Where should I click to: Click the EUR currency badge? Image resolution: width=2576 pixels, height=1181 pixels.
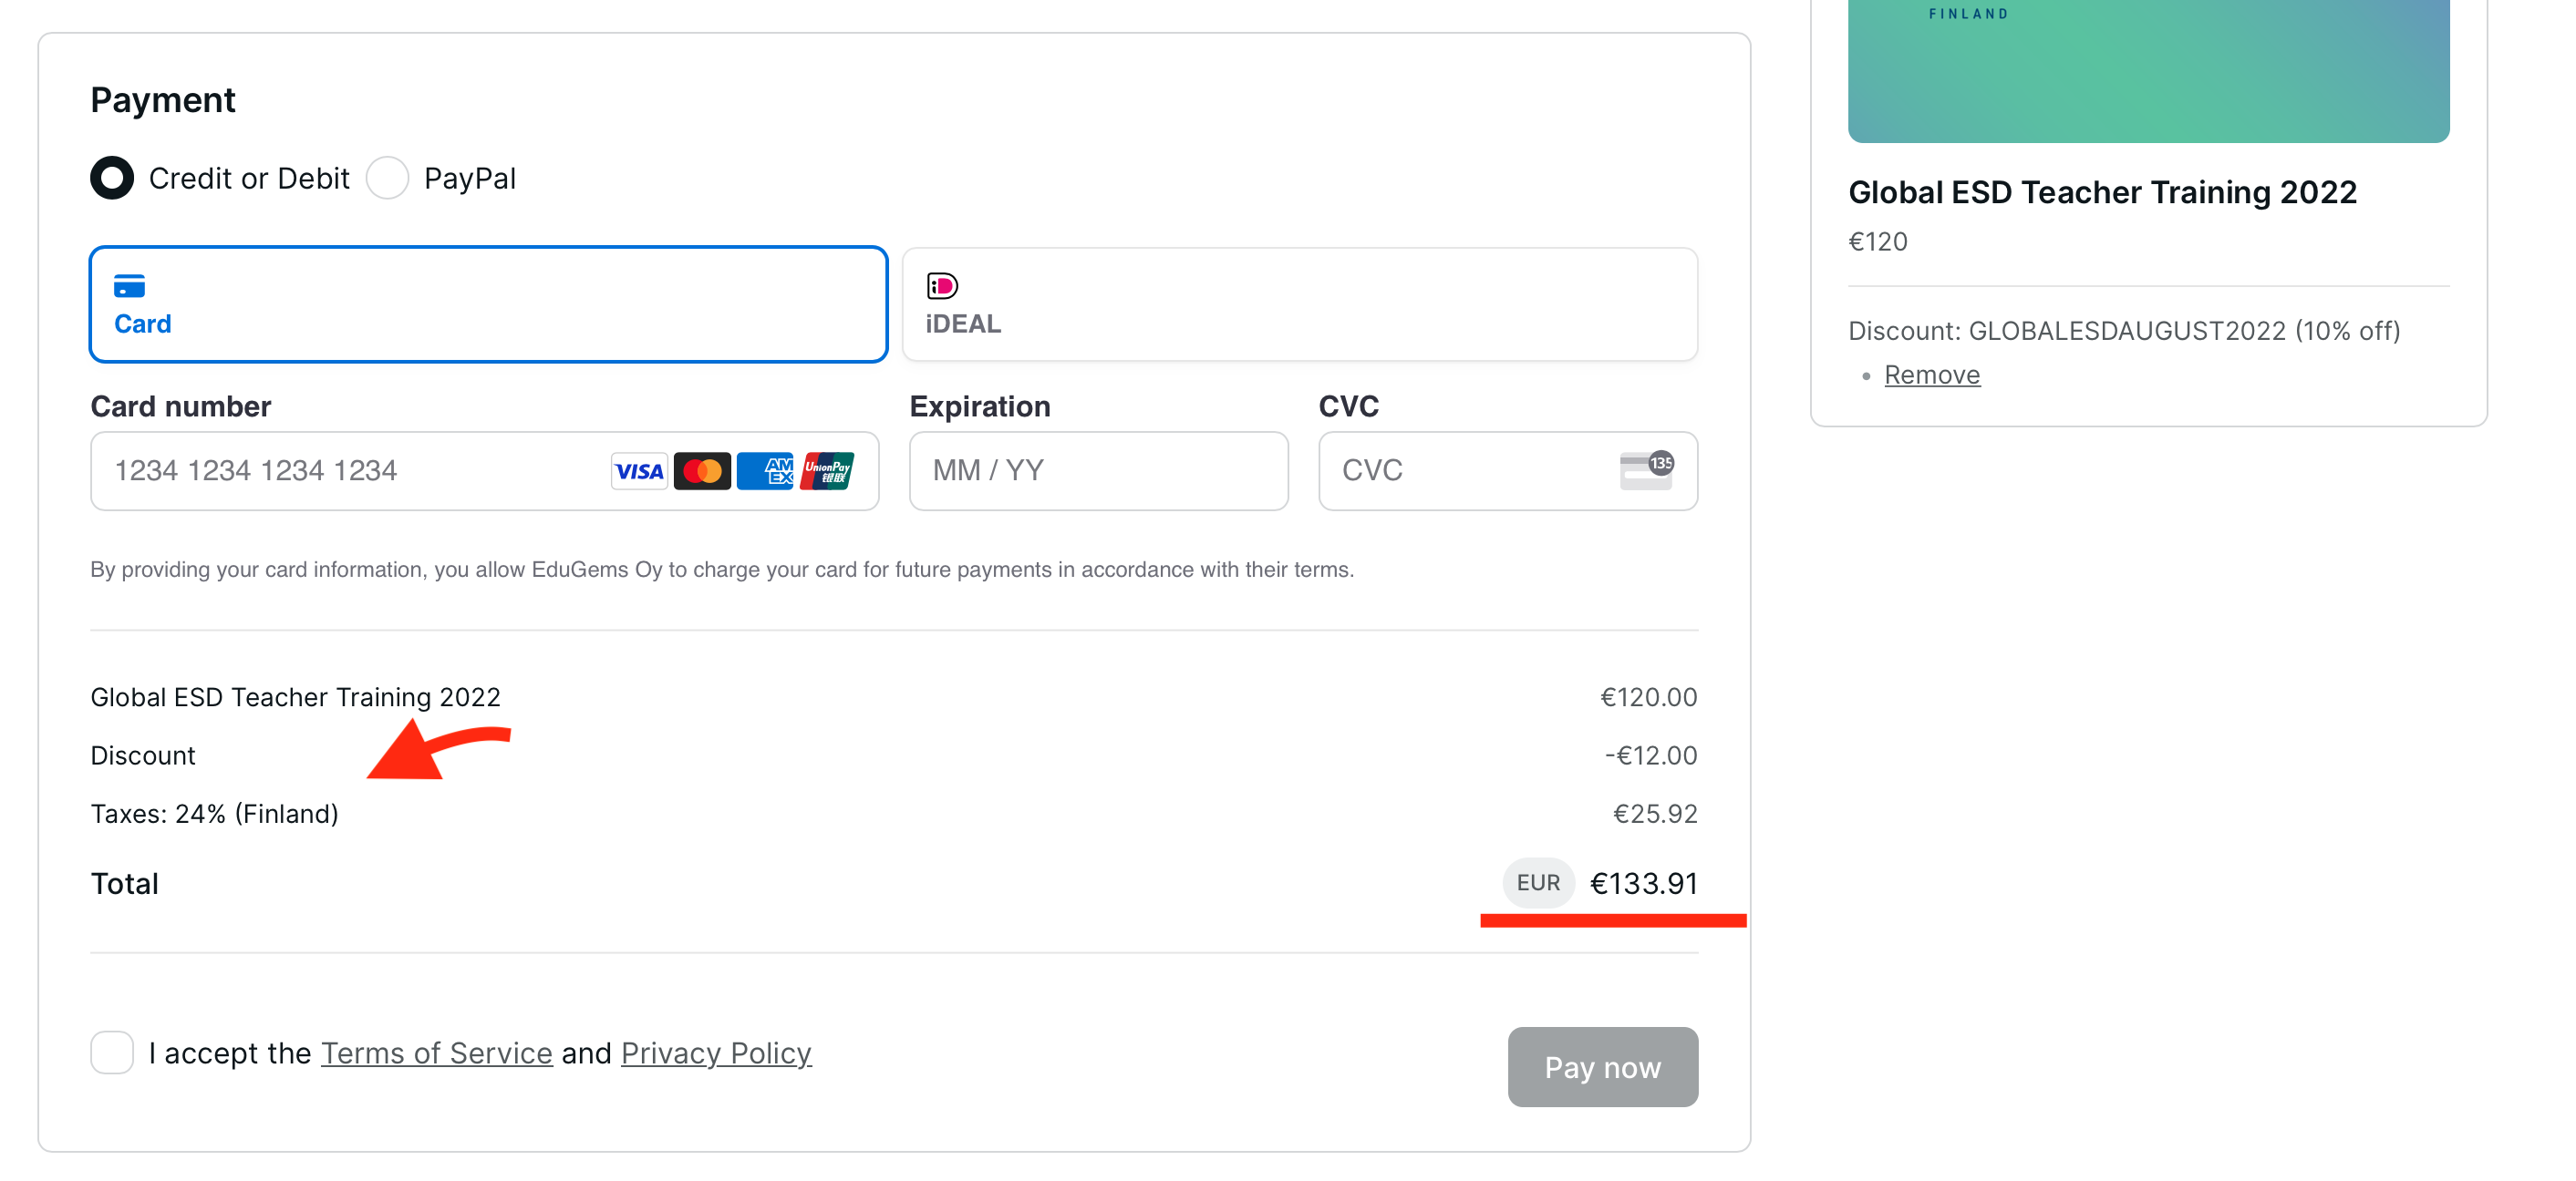click(1537, 883)
